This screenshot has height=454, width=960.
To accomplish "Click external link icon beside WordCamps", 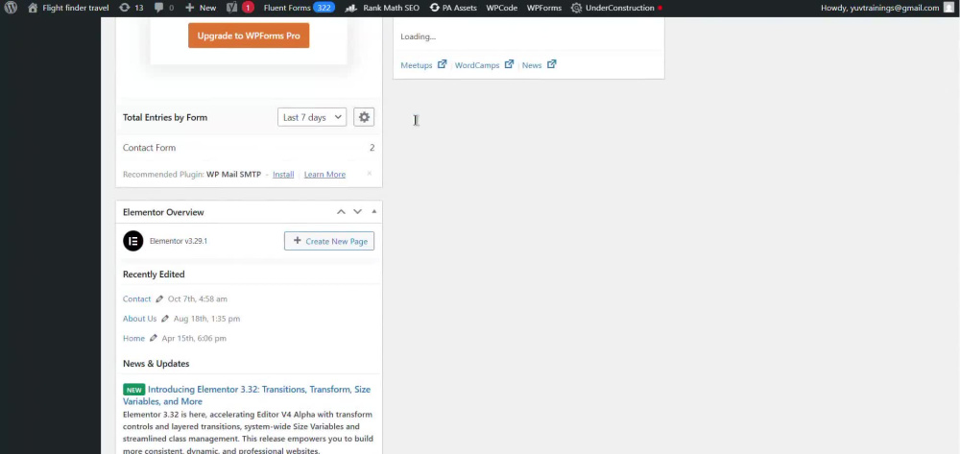I will coord(509,64).
